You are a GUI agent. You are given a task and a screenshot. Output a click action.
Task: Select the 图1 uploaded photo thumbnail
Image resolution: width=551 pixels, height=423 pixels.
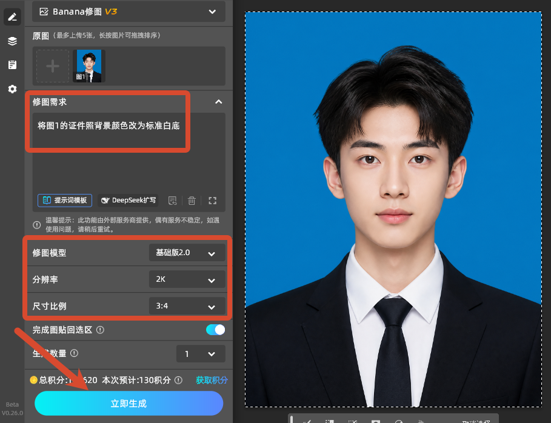coord(89,66)
